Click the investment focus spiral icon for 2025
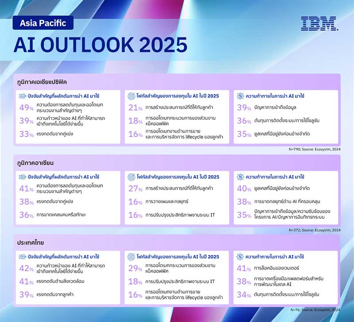This screenshot has height=322, width=354. point(131,96)
